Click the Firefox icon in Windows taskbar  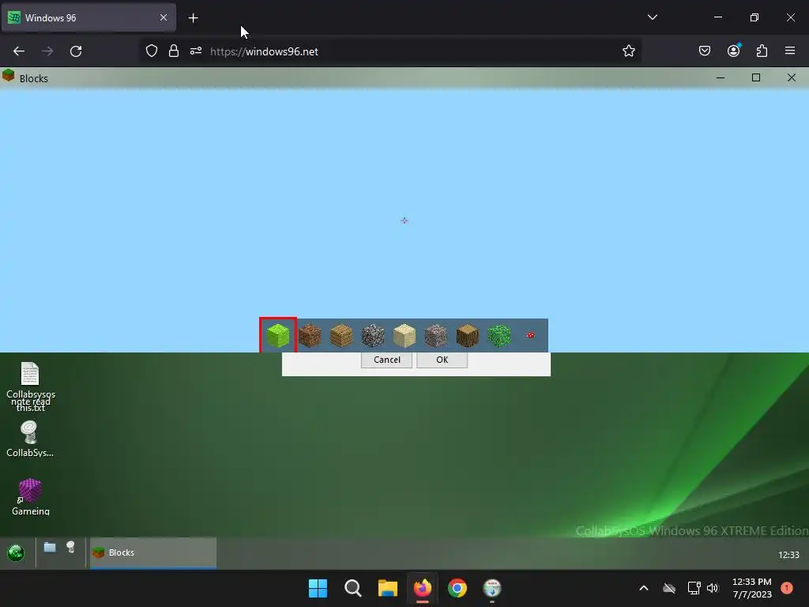423,588
